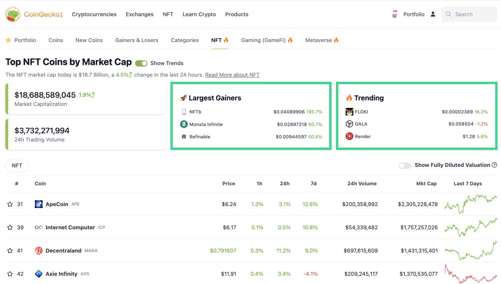Switch to the Categories tab
This screenshot has height=284, width=501.
pyautogui.click(x=185, y=40)
